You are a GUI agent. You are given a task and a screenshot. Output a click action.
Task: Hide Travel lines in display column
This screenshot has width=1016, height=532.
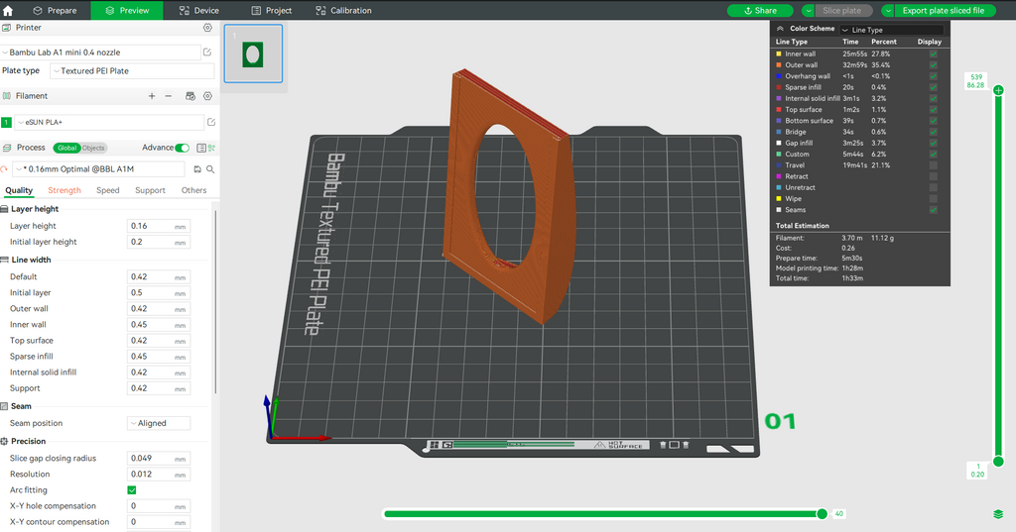click(x=933, y=165)
